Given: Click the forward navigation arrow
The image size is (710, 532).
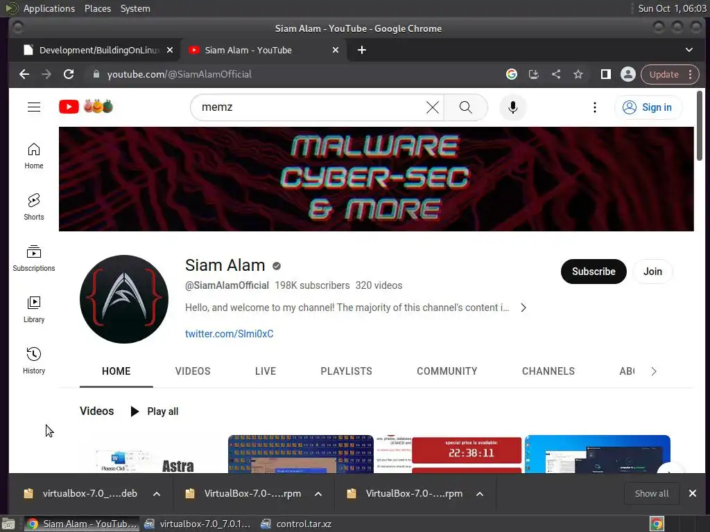Looking at the screenshot, I should (46, 74).
